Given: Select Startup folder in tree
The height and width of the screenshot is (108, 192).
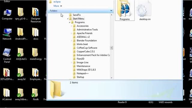Looking at the screenshot, I should 80,77.
